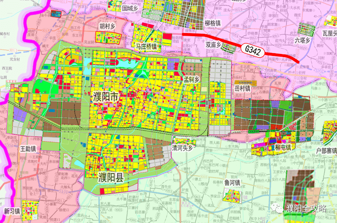
Task: Select the 双庙乡 township label
Action: click(214, 44)
